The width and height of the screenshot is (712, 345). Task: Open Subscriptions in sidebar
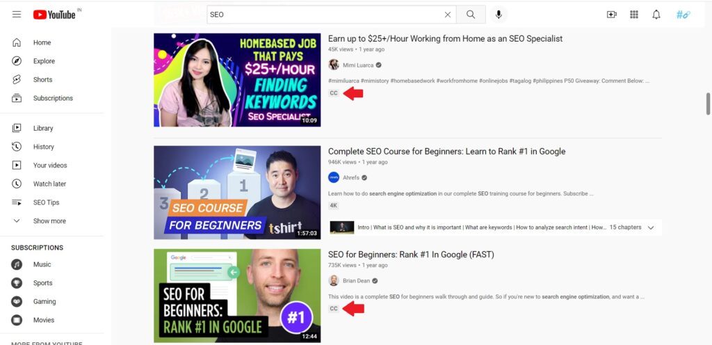coord(51,98)
